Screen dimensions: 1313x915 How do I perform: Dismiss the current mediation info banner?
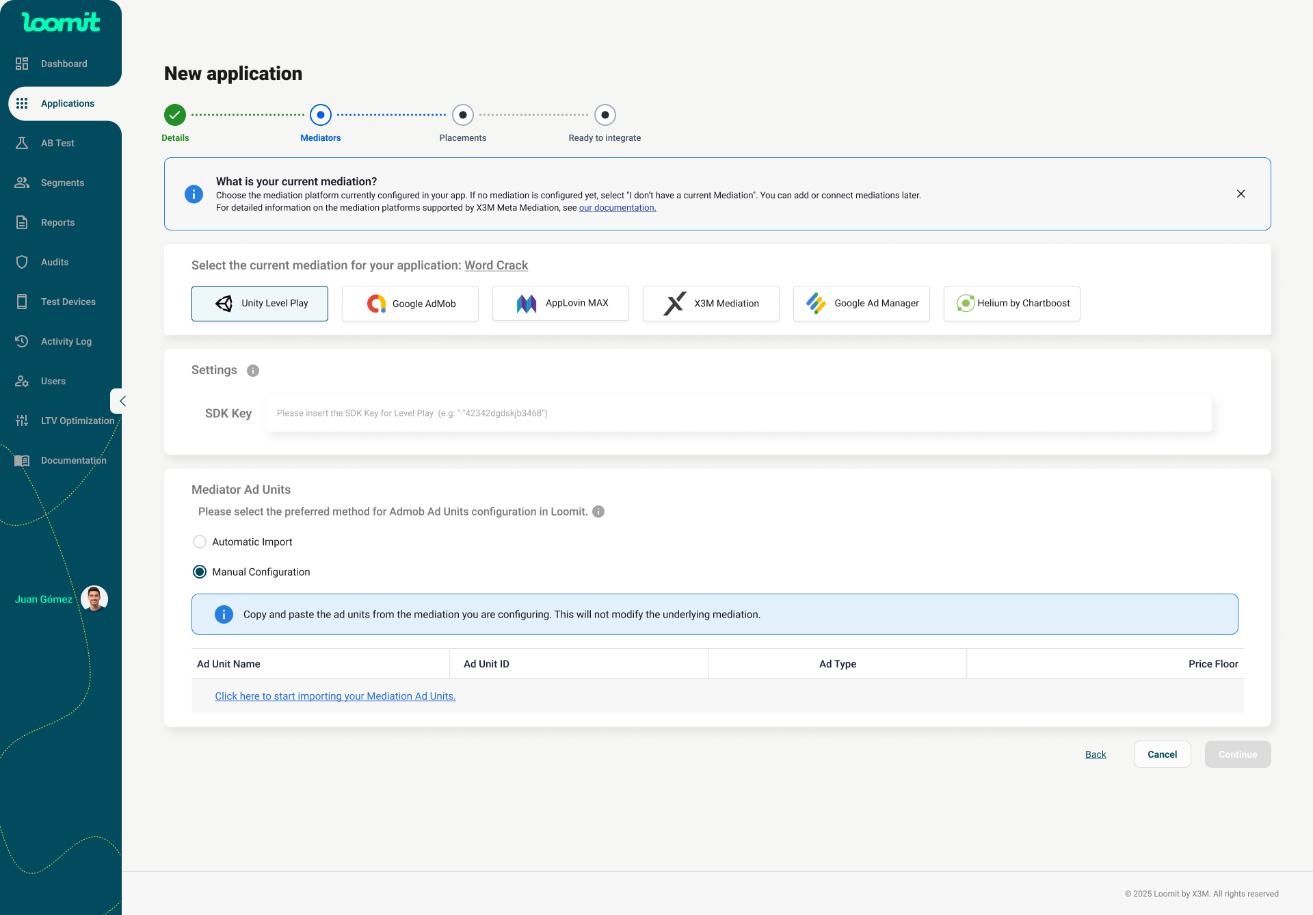tap(1241, 194)
